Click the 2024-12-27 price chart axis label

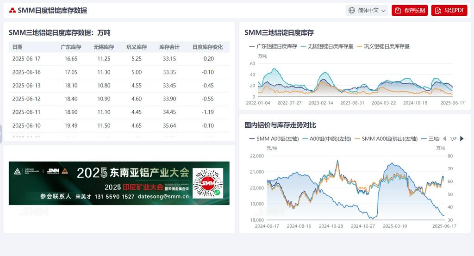(x=363, y=226)
